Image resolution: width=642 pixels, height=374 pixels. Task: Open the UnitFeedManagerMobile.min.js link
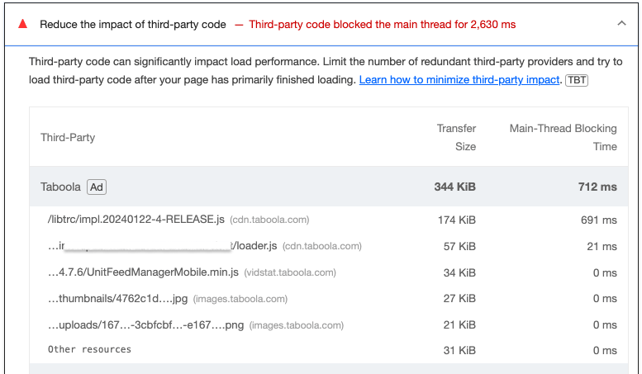(143, 272)
